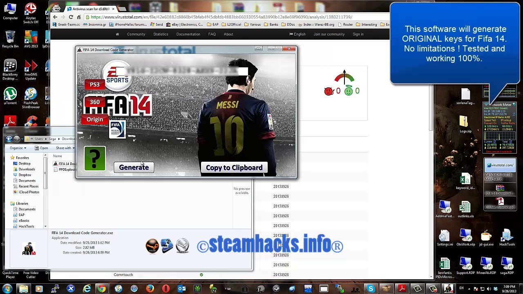This screenshot has width=523, height=294.
Task: Click the Windows Start button
Action: click(7, 289)
